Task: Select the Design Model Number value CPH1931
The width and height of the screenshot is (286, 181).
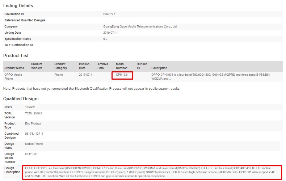Action: click(x=31, y=154)
